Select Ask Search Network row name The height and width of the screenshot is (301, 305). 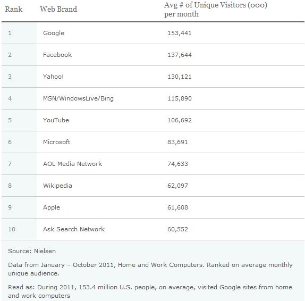pyautogui.click(x=74, y=229)
